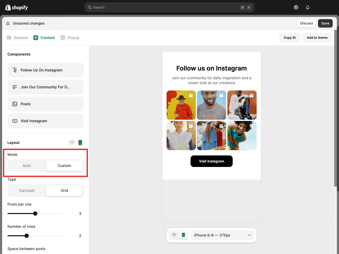
Task: Switch preview to desktop view icon
Action: tap(174, 235)
